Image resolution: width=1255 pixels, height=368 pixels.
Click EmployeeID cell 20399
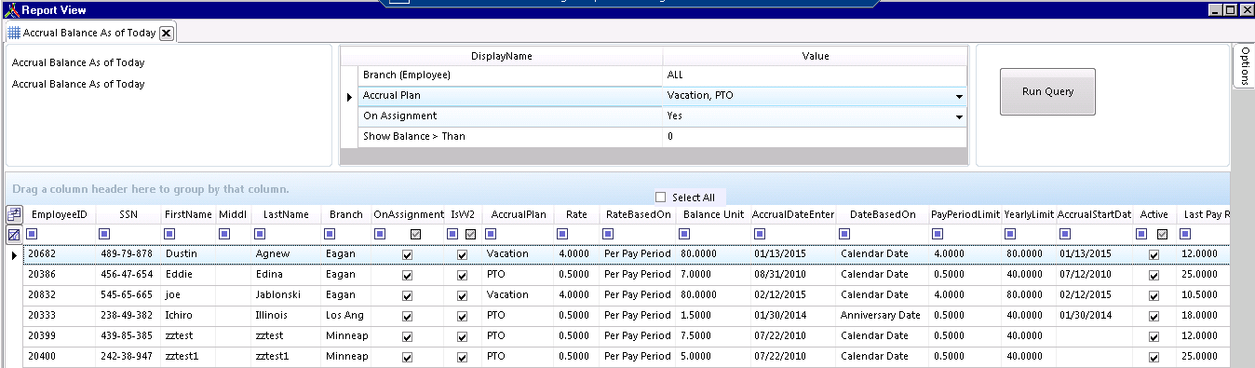coord(60,336)
